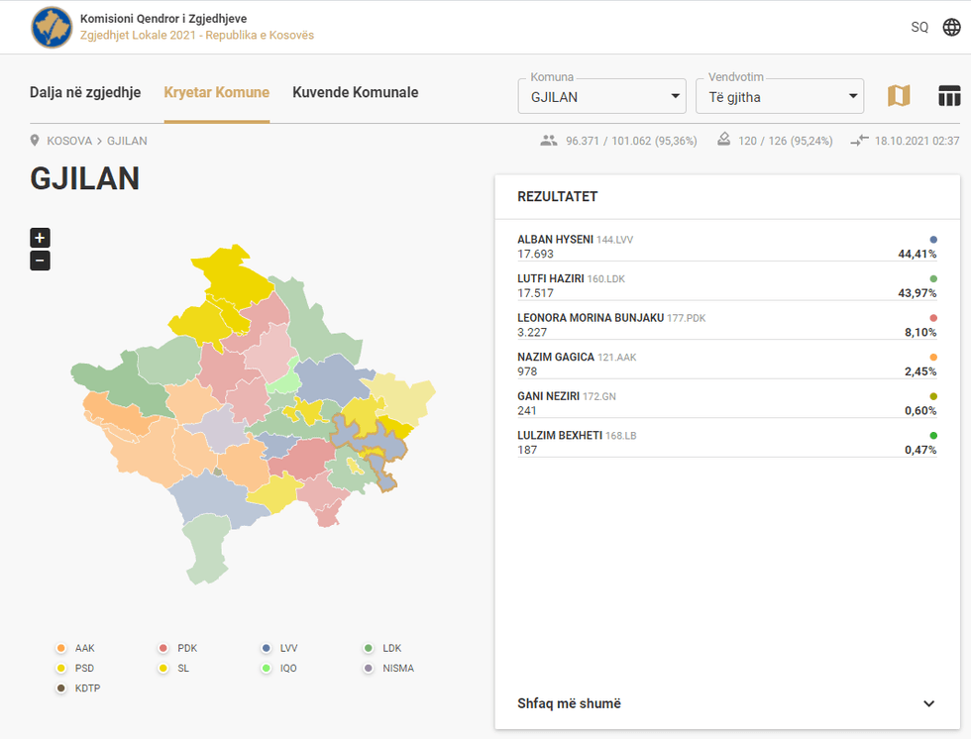Image resolution: width=971 pixels, height=739 pixels.
Task: Open the Vendvotim dropdown
Action: 779,97
